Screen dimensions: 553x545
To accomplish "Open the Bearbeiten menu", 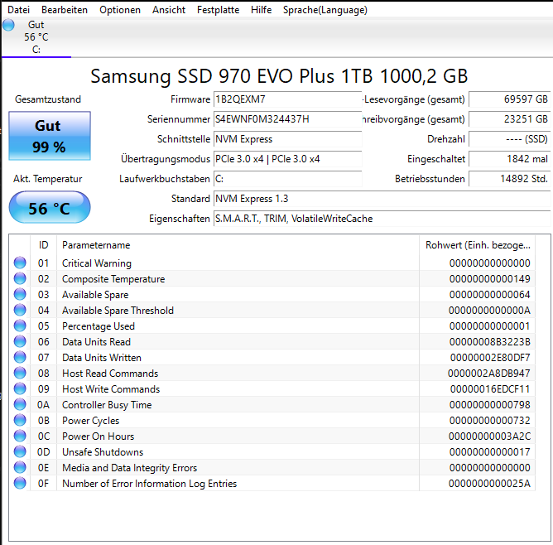I will tap(65, 10).
